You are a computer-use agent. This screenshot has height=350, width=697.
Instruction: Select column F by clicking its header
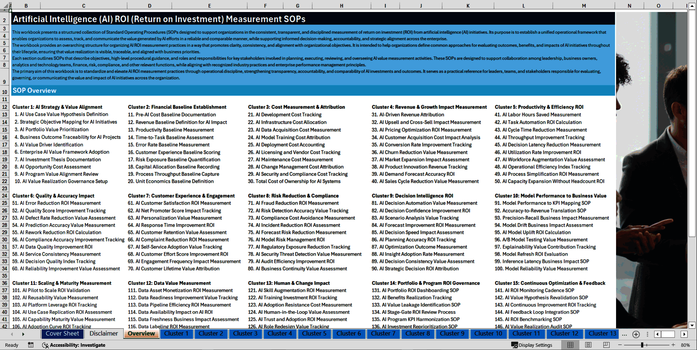pyautogui.click(x=265, y=5)
